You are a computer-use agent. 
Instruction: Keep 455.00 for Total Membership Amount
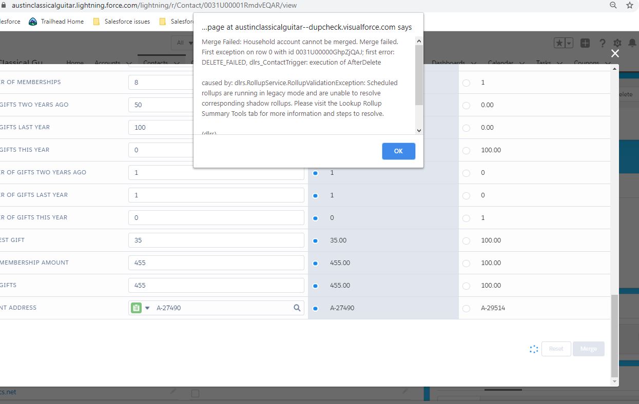(x=314, y=262)
